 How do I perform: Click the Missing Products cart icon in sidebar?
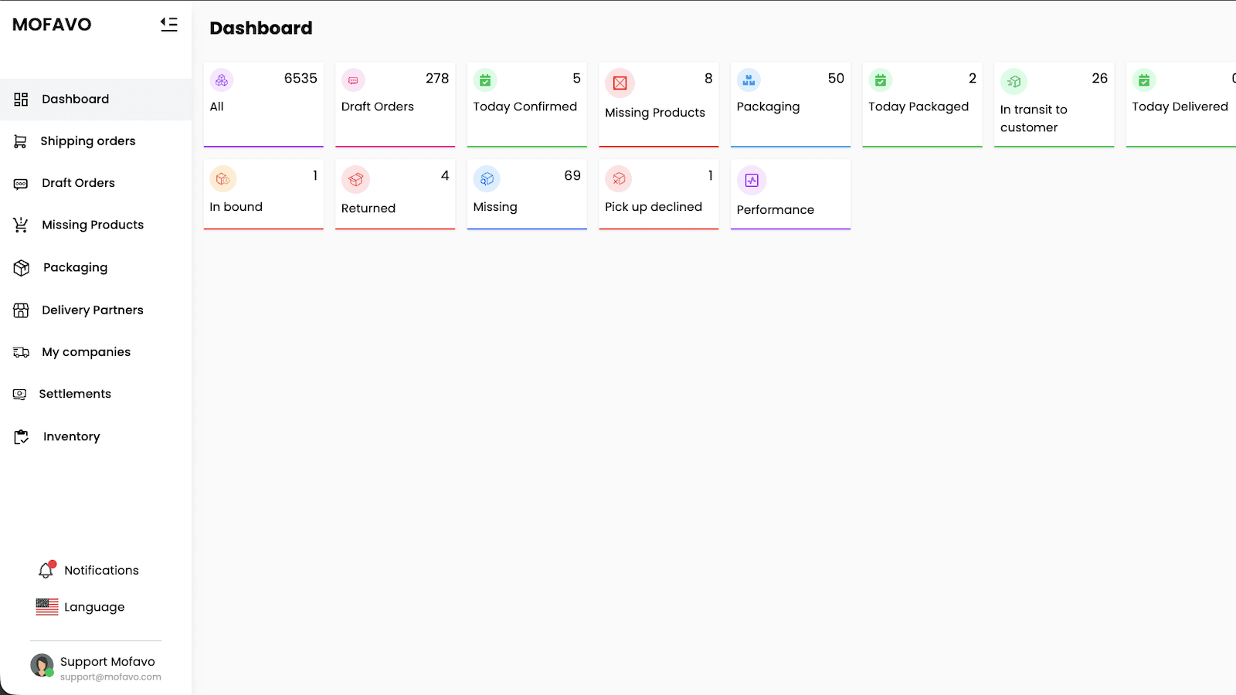point(21,225)
